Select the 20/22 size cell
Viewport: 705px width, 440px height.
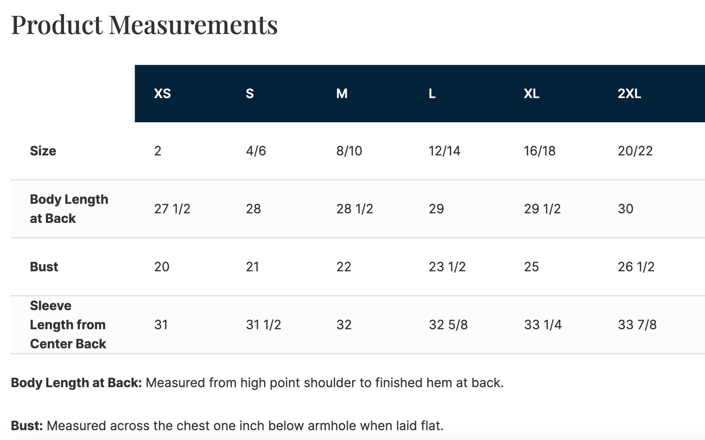[x=635, y=151]
